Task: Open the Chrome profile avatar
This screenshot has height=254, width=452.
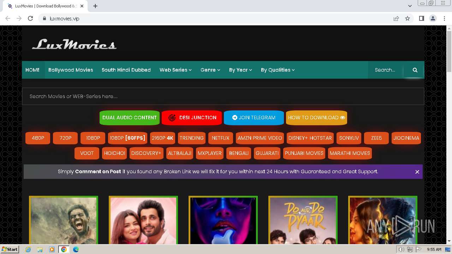Action: (x=433, y=18)
